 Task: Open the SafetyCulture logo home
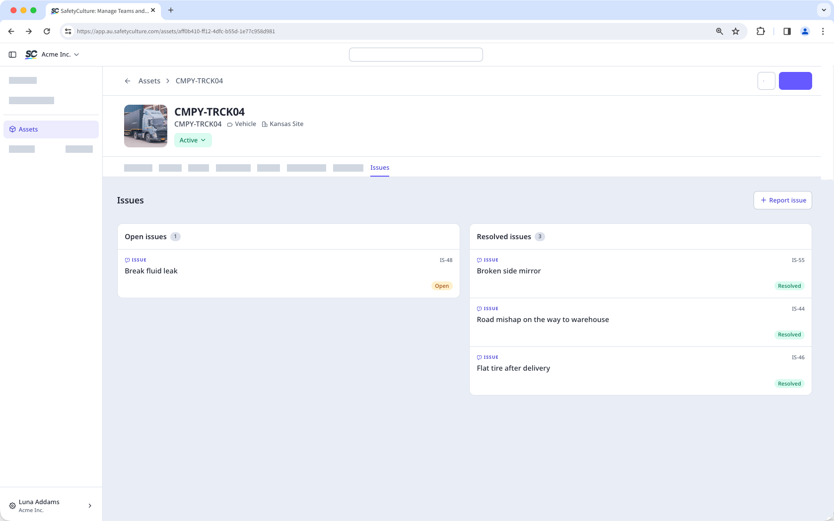click(31, 55)
